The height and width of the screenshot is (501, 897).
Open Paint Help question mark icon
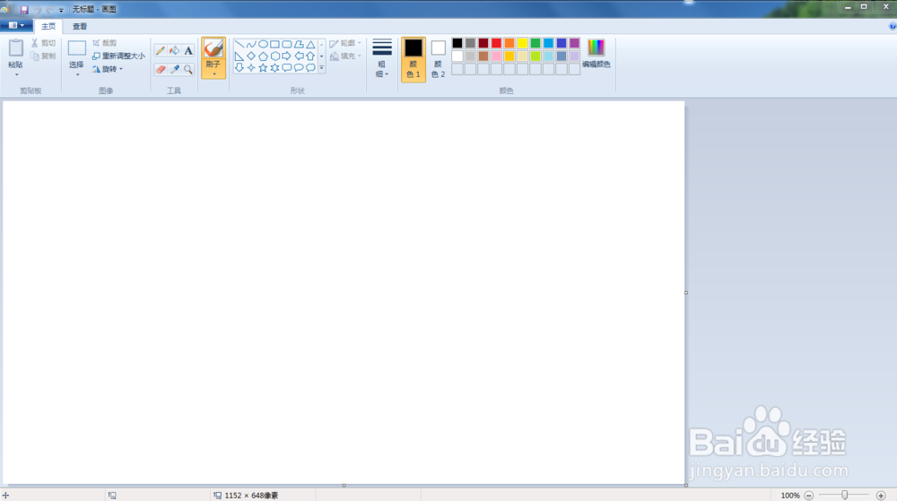(x=892, y=26)
